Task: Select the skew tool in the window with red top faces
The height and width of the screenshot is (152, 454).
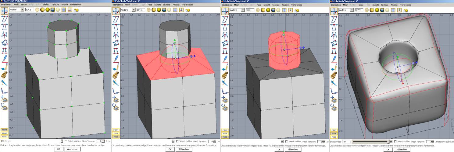Action: (116, 19)
